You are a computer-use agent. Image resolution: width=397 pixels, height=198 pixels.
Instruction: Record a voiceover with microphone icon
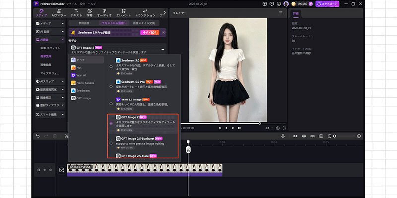pos(283,136)
